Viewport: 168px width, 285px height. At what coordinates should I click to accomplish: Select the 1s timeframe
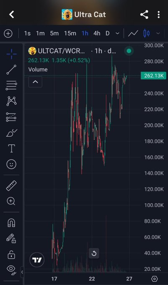click(x=27, y=34)
